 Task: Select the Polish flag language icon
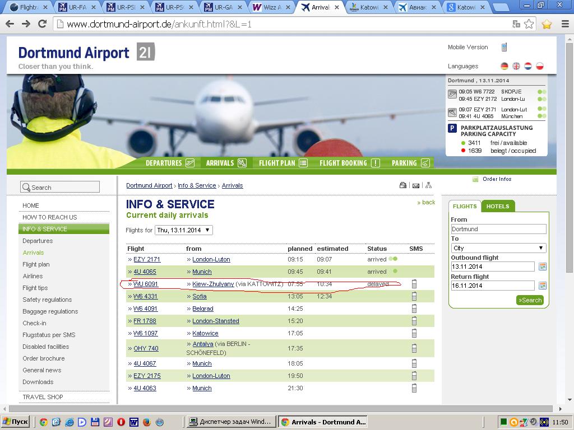pyautogui.click(x=540, y=66)
